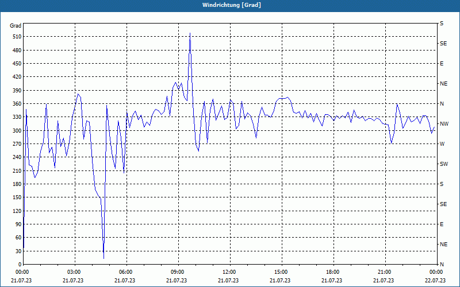Pick the 390 y-axis tick label
The image size is (460, 287).
pyautogui.click(x=17, y=91)
